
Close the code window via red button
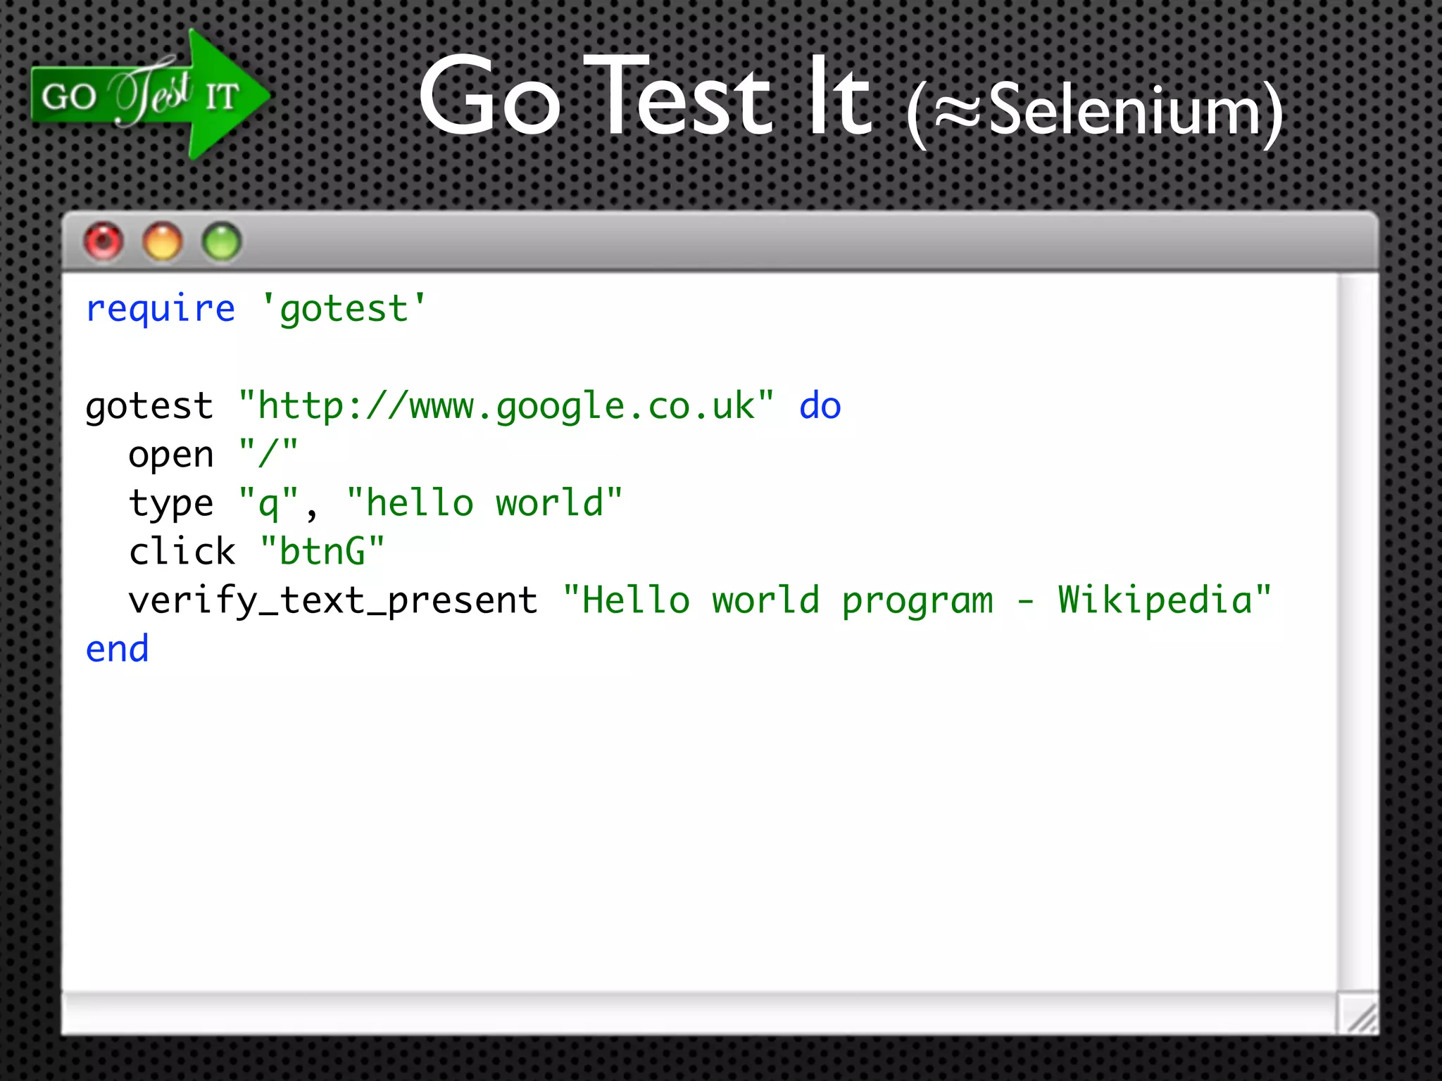tap(104, 241)
